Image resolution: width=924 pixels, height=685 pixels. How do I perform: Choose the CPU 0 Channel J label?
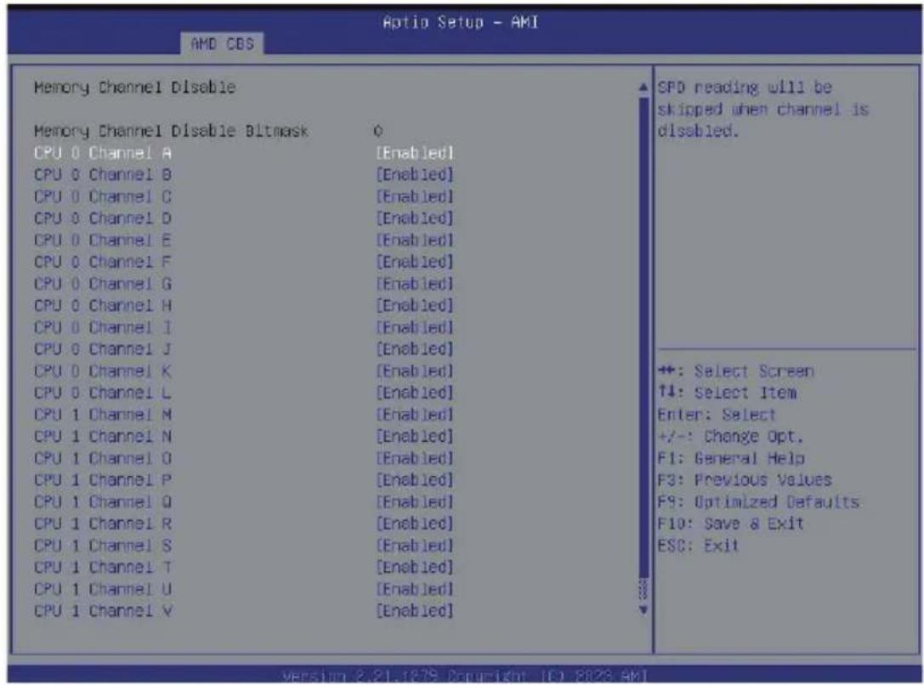(x=103, y=349)
